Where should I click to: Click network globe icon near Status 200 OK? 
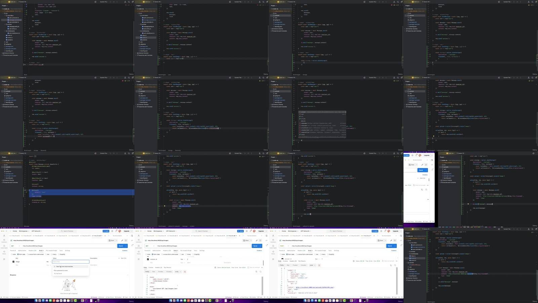[x=354, y=261]
